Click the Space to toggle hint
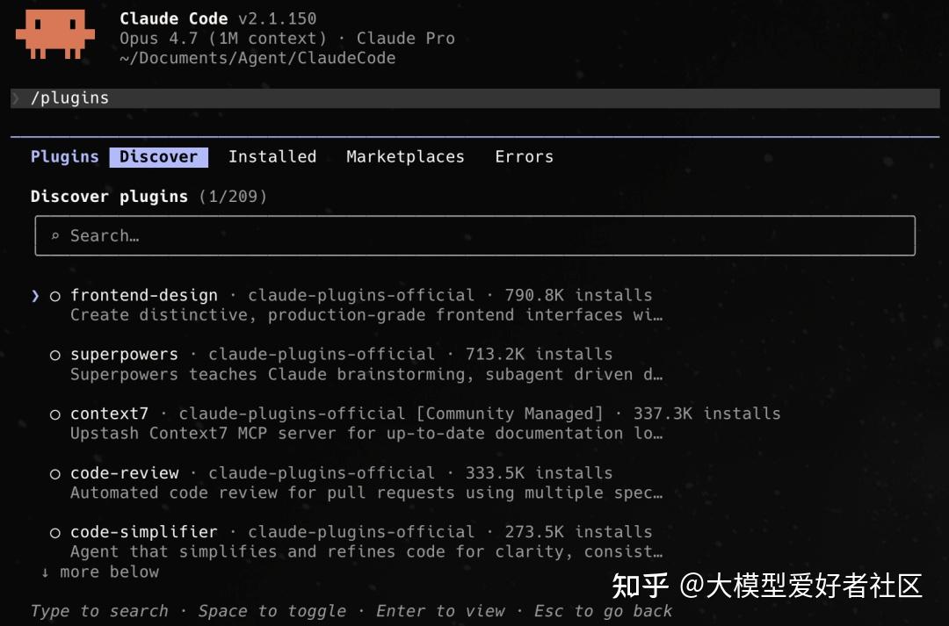Screen dimensions: 949x626 pyautogui.click(x=272, y=611)
